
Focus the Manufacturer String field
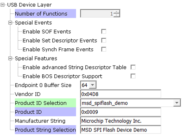coord(120,121)
